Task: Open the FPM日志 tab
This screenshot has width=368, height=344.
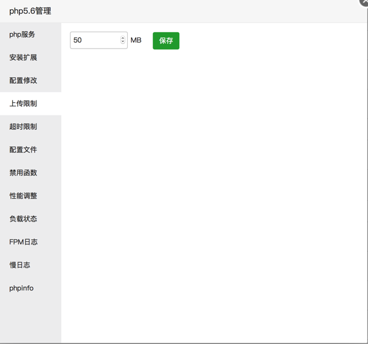Action: pos(31,242)
